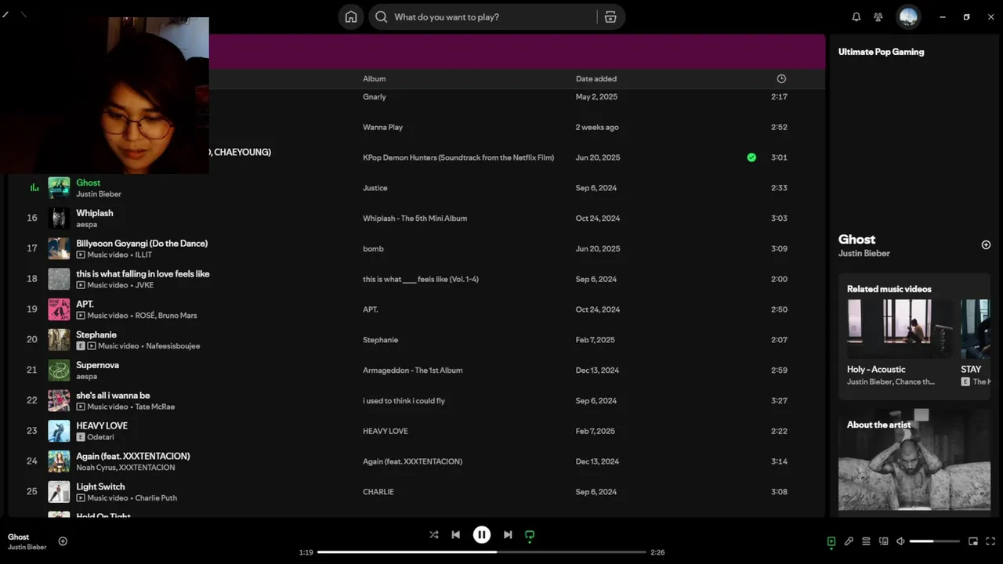
Task: Click Light Switch album cover
Action: point(59,492)
